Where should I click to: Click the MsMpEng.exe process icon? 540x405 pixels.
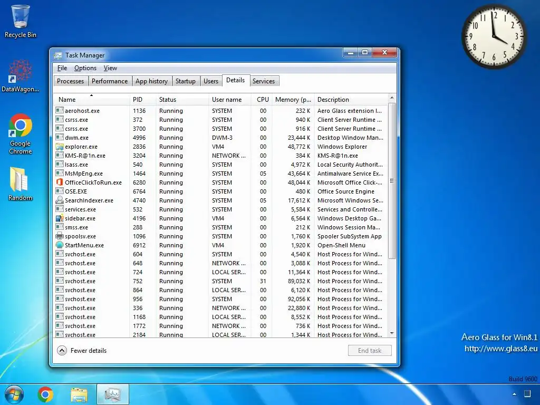(x=60, y=173)
